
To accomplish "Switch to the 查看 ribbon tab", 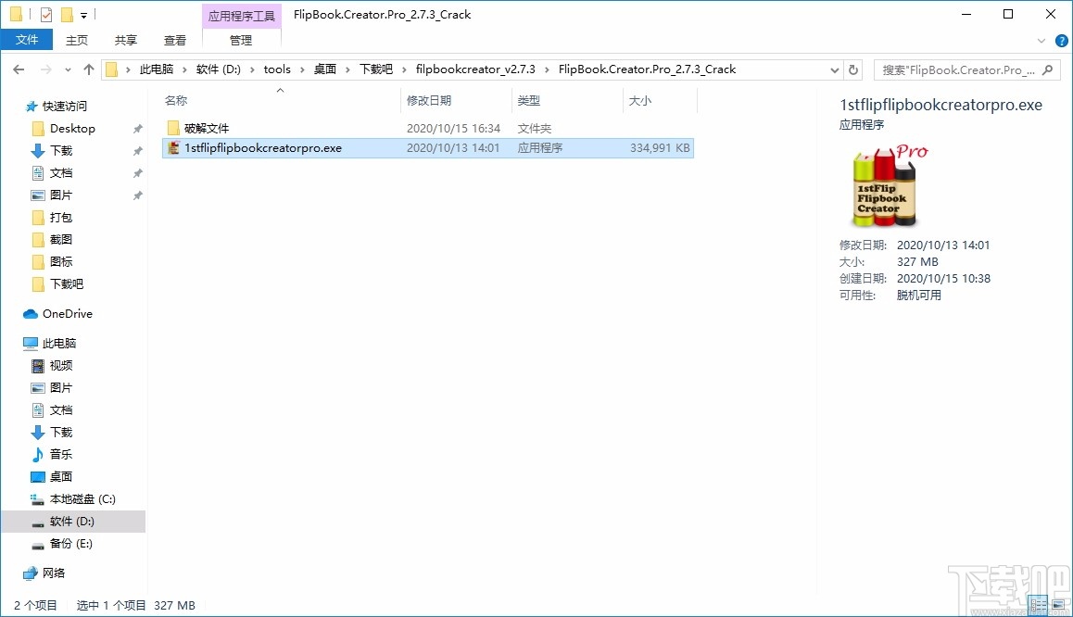I will 175,40.
